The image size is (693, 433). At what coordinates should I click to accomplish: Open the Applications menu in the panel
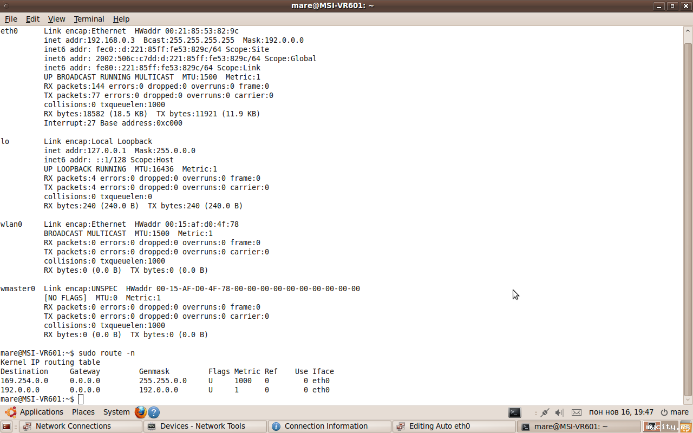coord(35,412)
